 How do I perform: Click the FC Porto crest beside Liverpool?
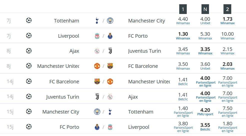click(110, 36)
